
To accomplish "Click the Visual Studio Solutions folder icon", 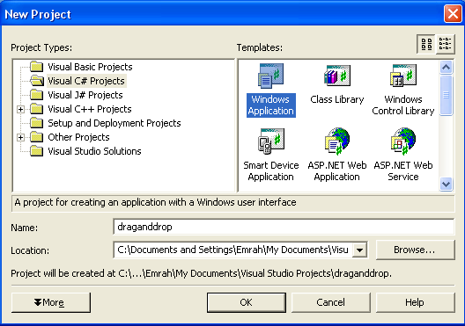I will pyautogui.click(x=37, y=151).
